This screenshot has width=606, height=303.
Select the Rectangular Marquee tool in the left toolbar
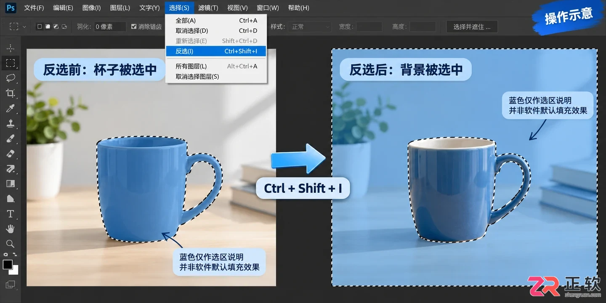click(x=10, y=63)
